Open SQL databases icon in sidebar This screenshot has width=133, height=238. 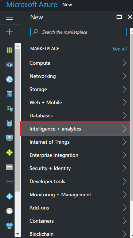point(9,94)
